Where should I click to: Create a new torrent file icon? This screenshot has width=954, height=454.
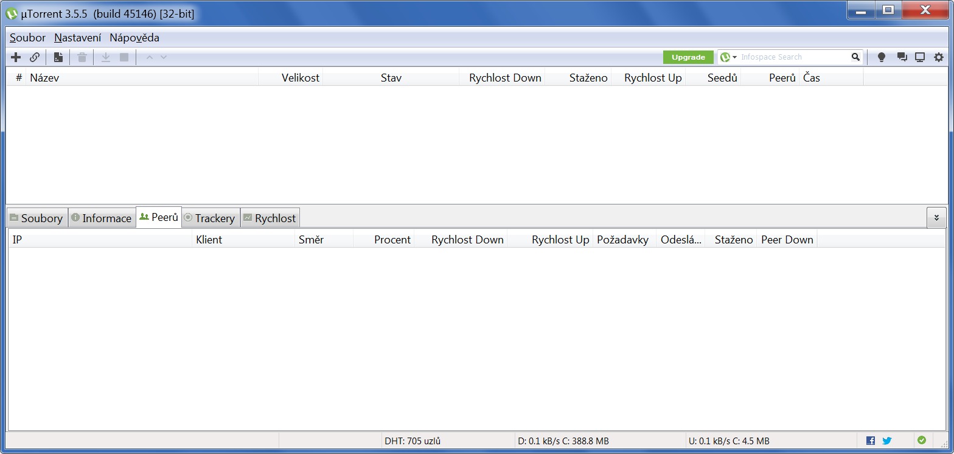pyautogui.click(x=58, y=57)
